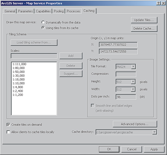Screen dimensions: 167x155
Task: Open Advanced Options
Action: pyautogui.click(x=135, y=124)
